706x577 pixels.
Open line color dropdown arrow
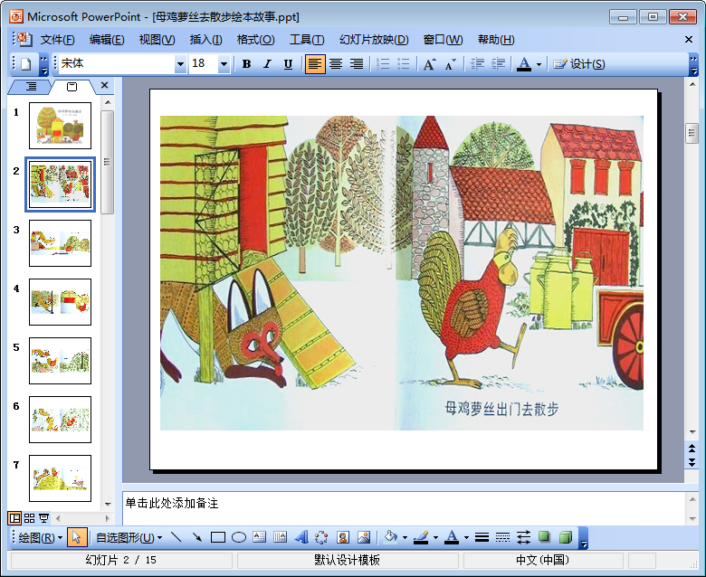click(x=436, y=538)
